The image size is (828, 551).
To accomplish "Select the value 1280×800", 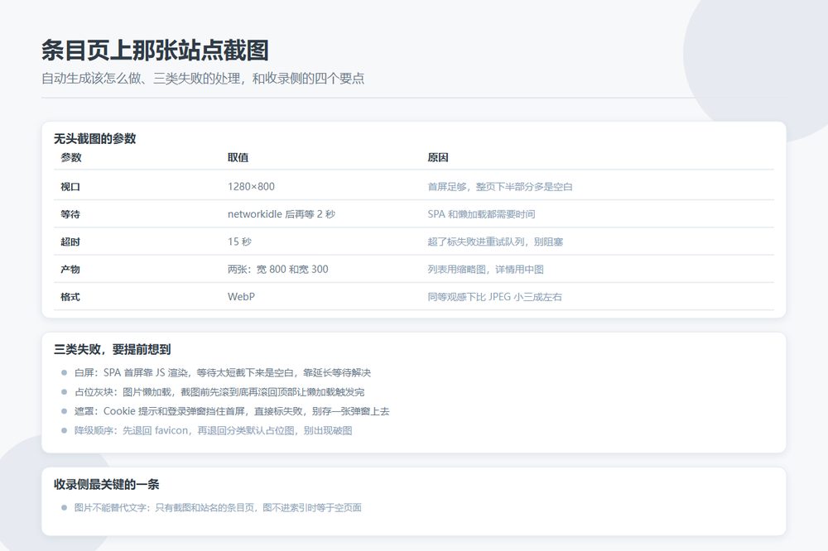I will tap(252, 186).
